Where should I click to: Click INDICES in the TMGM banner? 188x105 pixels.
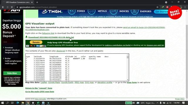(x=124, y=11)
